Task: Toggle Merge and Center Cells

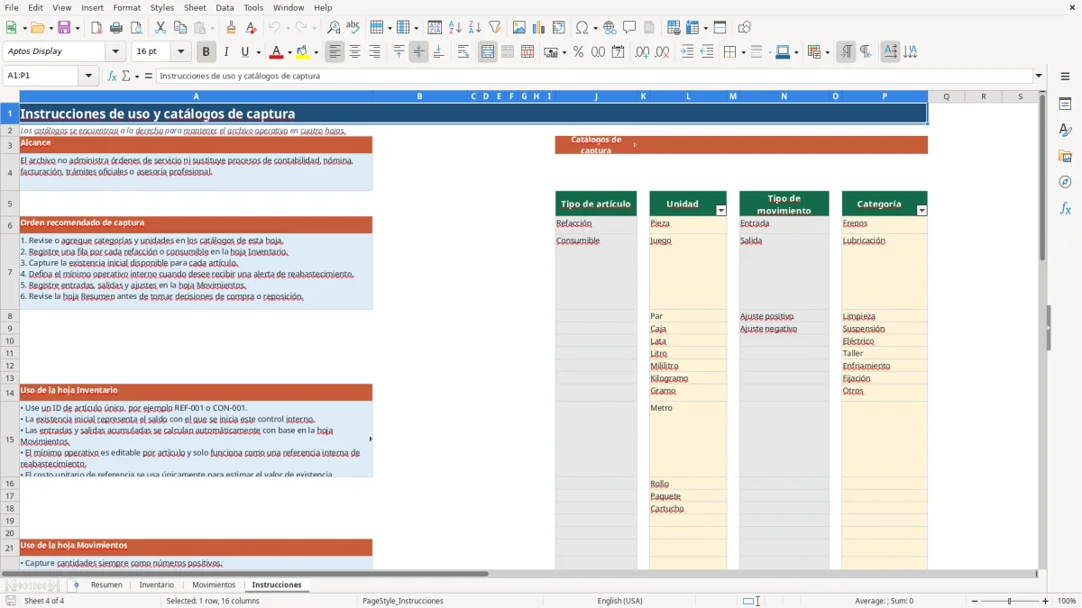Action: point(488,52)
